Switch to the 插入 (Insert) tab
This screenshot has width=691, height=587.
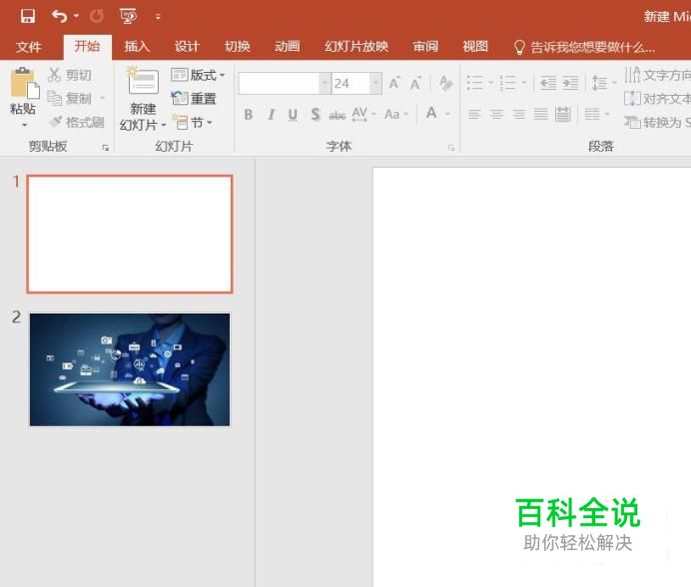click(137, 46)
